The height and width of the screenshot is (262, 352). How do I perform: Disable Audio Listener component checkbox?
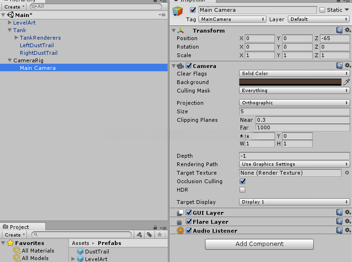[189, 230]
